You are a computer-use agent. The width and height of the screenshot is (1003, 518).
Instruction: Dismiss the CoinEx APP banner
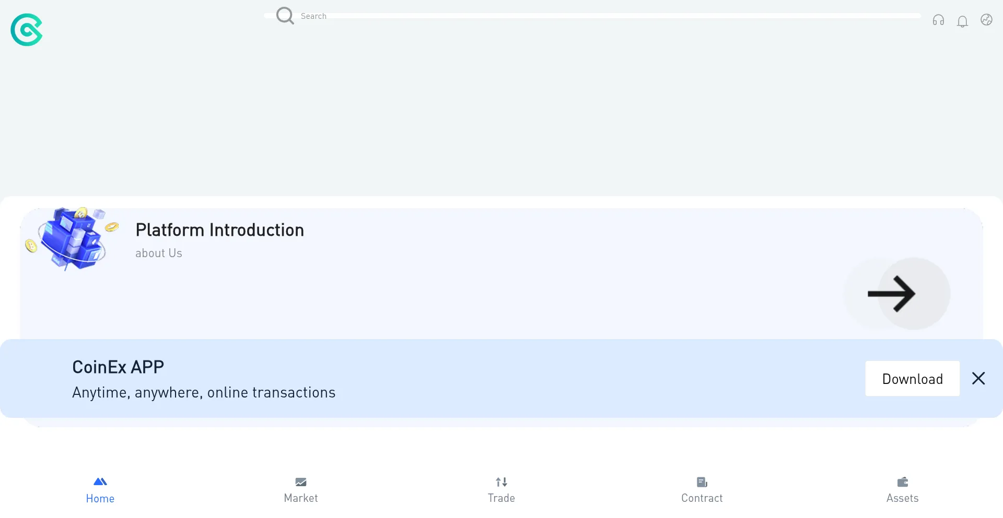978,379
